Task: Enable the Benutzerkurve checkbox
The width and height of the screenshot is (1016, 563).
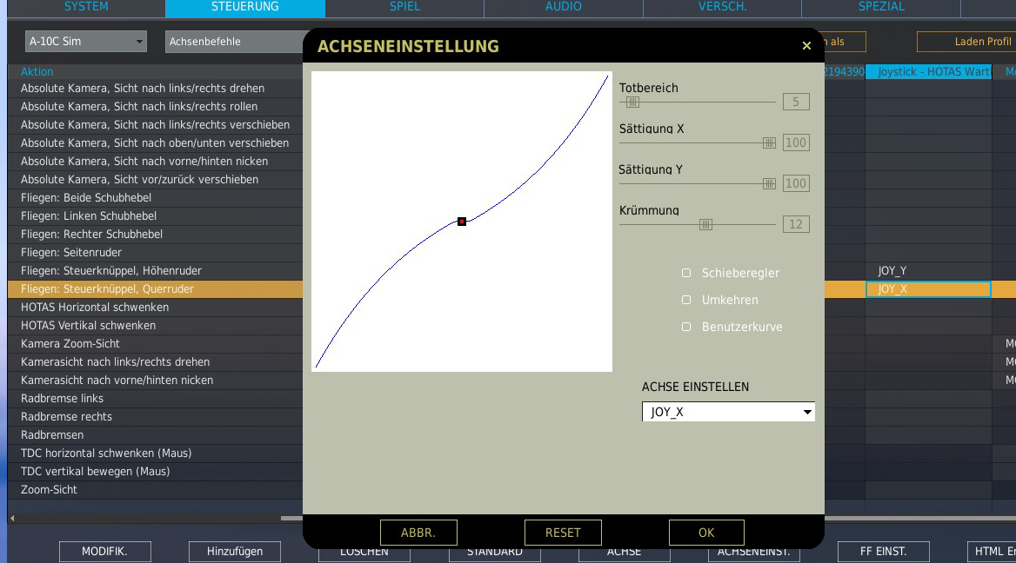Action: tap(686, 327)
